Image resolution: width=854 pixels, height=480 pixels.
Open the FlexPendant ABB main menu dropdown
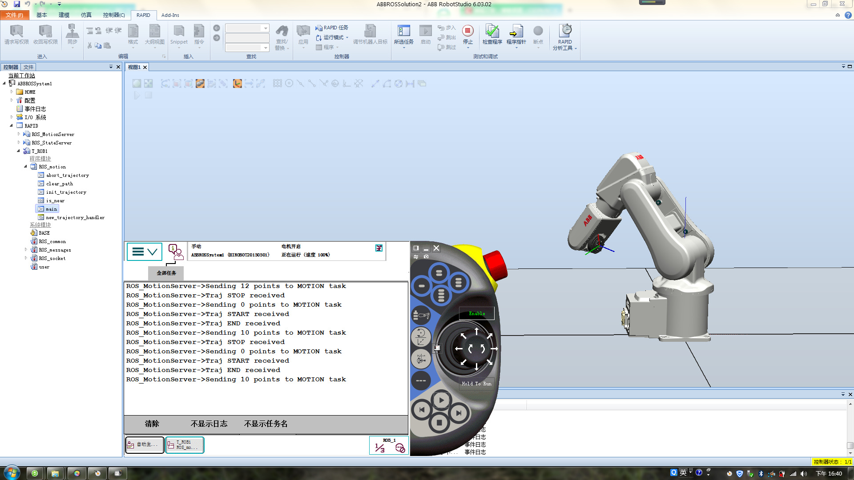pos(145,252)
